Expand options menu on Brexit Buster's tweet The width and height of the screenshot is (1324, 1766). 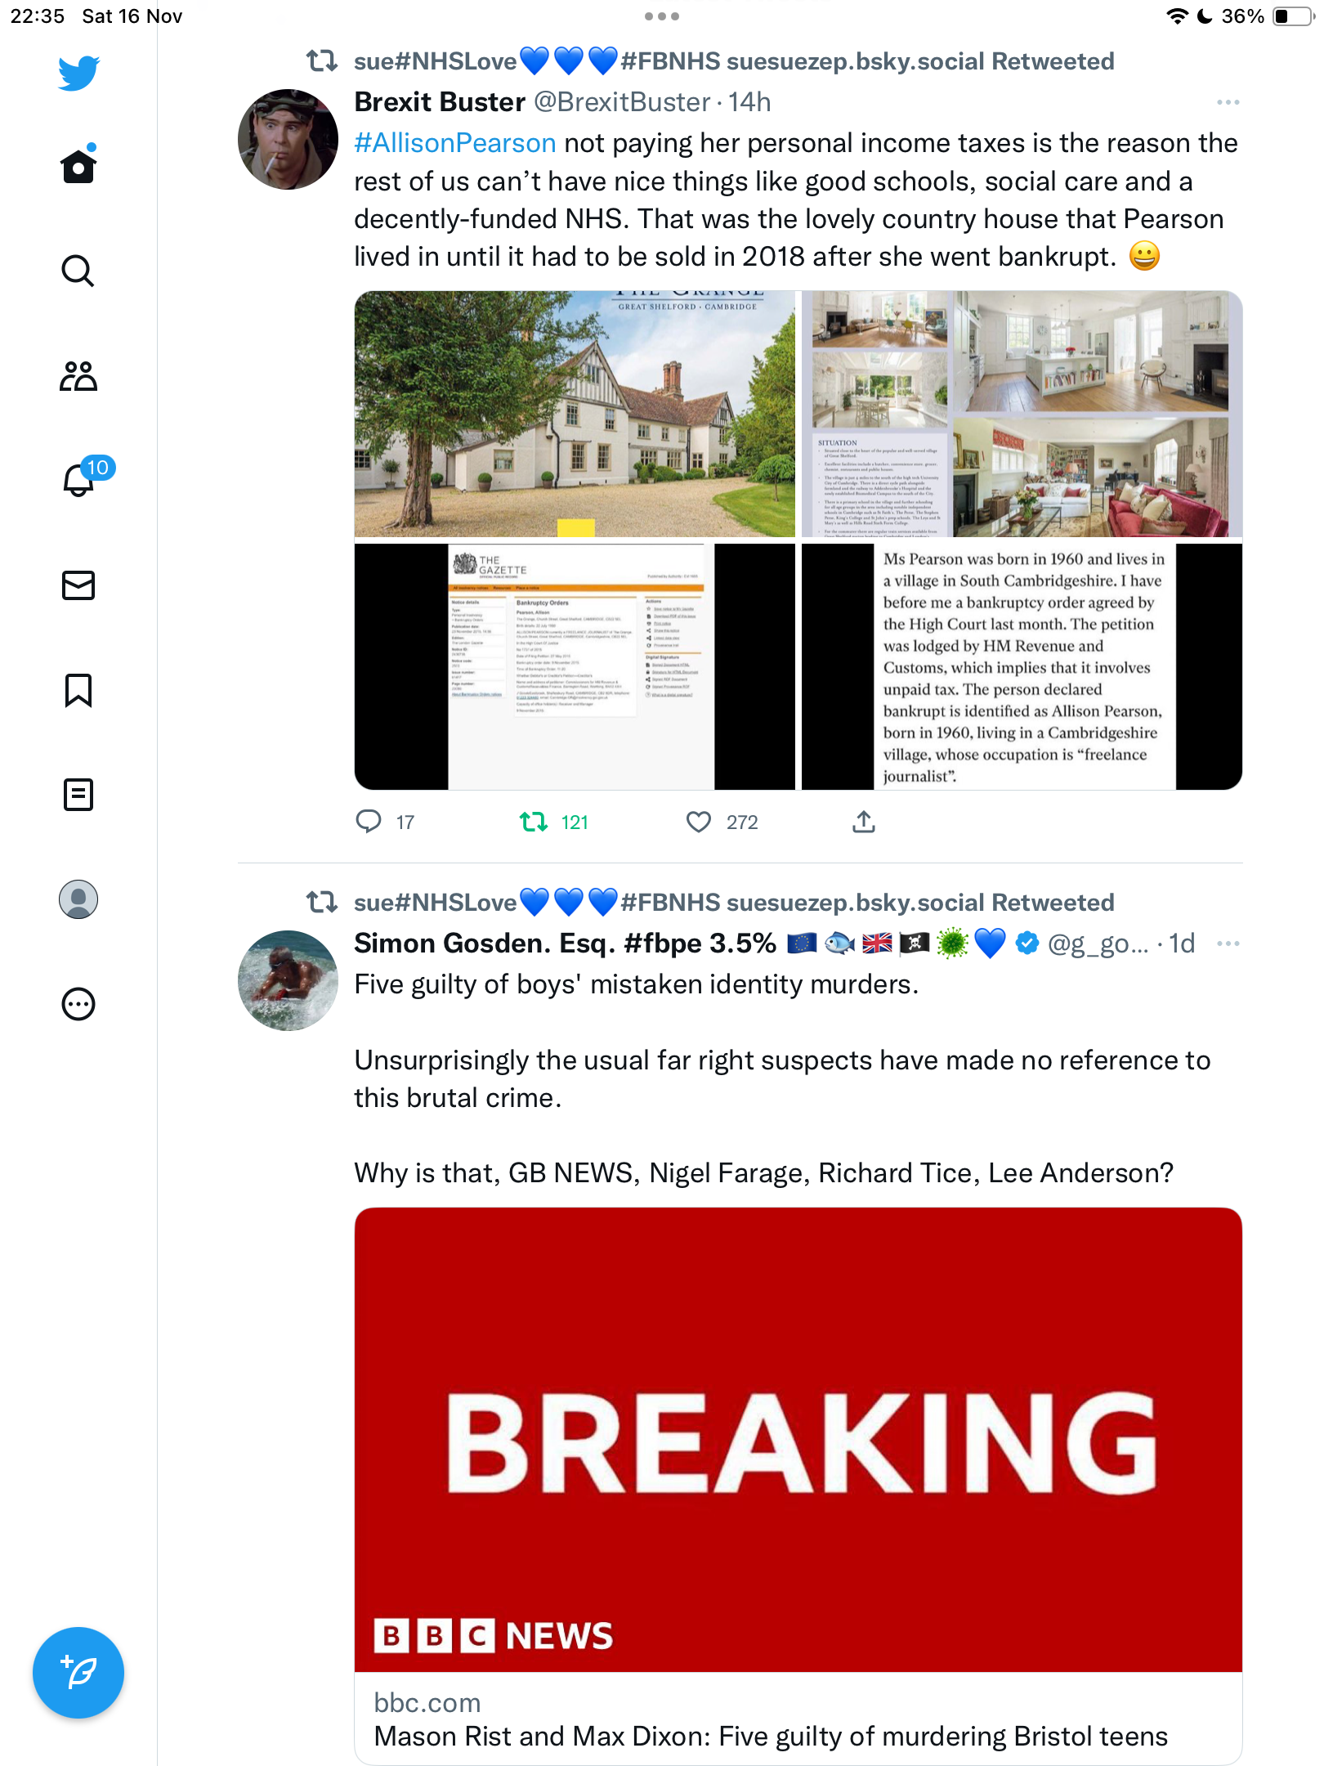pyautogui.click(x=1228, y=102)
